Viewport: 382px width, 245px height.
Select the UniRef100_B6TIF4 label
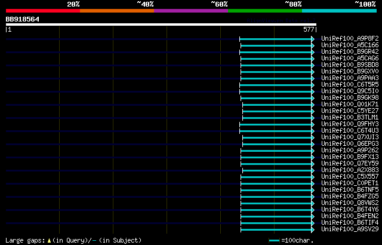(x=350, y=223)
